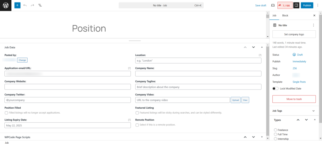Image resolution: width=322 pixels, height=144 pixels.
Task: Open the No title actions three-dot menu
Action: 314,25
